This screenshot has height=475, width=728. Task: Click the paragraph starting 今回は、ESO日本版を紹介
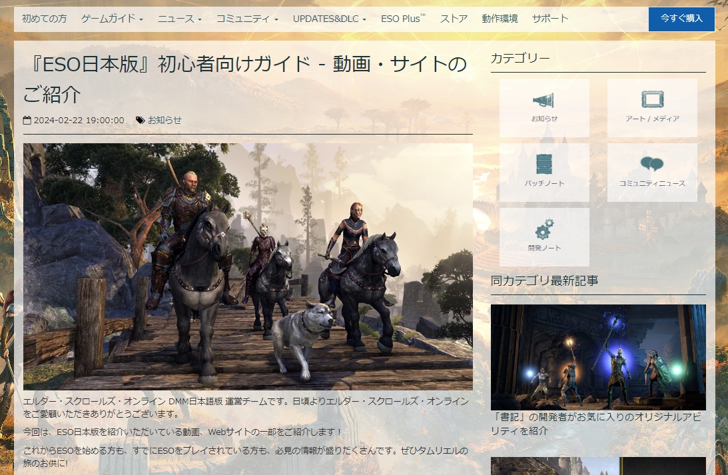tap(182, 432)
